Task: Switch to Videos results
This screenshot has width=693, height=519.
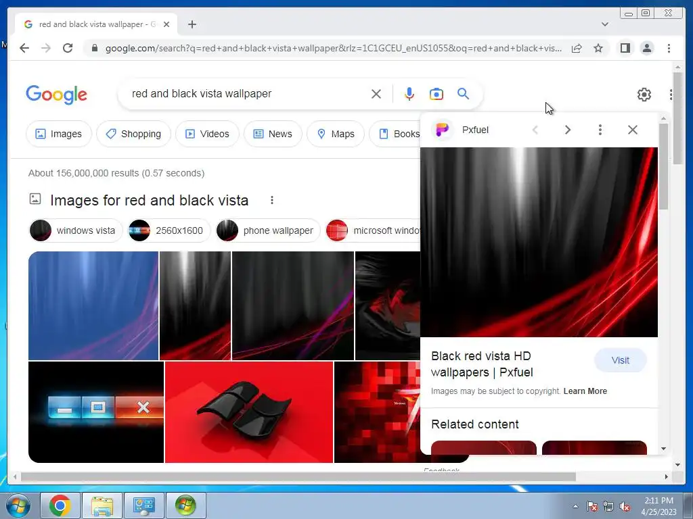Action: coord(207,134)
